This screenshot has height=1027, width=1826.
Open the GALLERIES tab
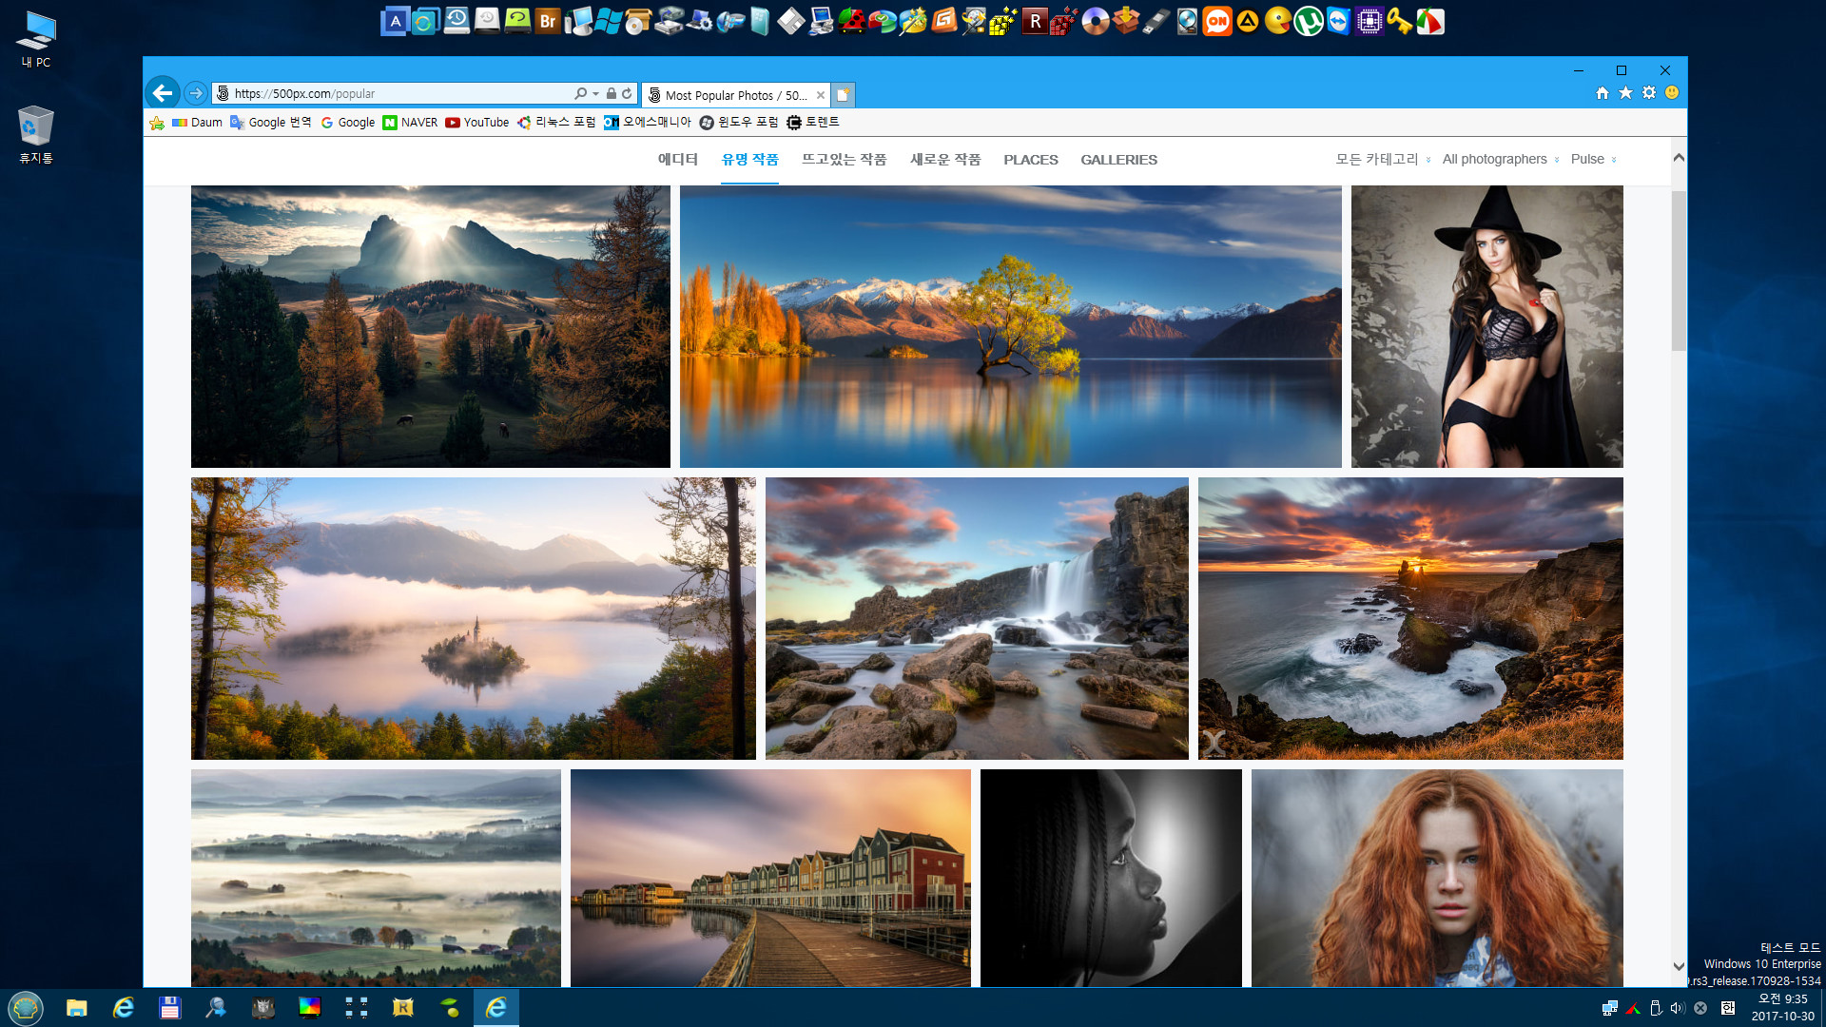[1118, 160]
